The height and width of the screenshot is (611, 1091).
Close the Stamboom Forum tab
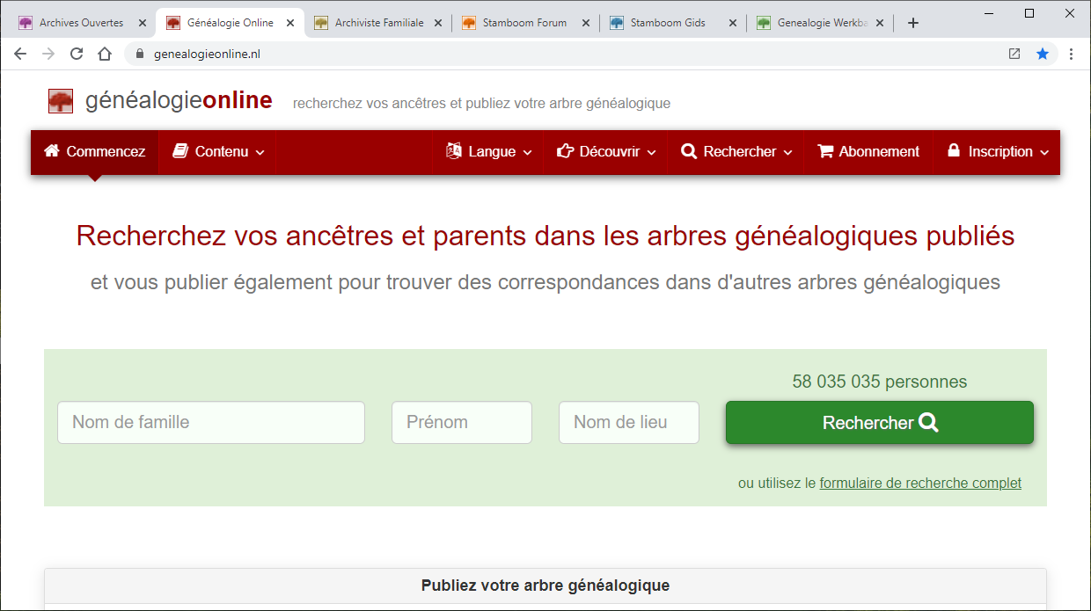(586, 23)
